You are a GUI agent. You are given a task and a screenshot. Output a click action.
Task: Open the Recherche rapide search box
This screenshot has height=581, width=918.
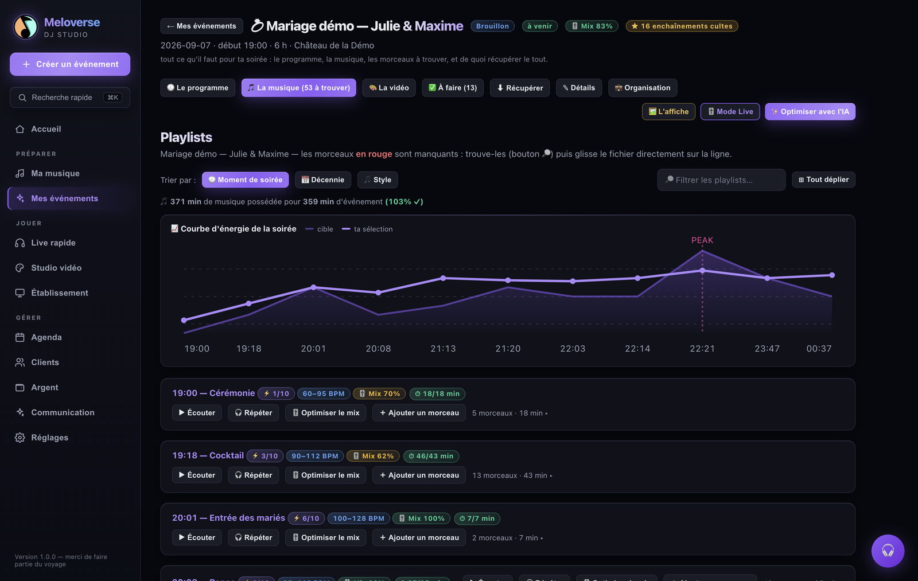(x=70, y=98)
